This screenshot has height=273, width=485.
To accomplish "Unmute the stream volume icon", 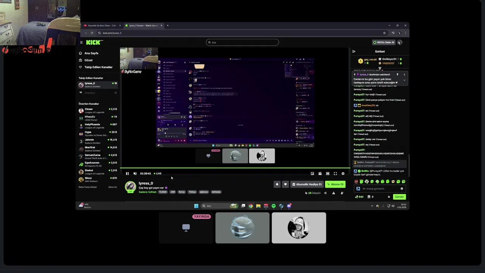I will pyautogui.click(x=135, y=174).
